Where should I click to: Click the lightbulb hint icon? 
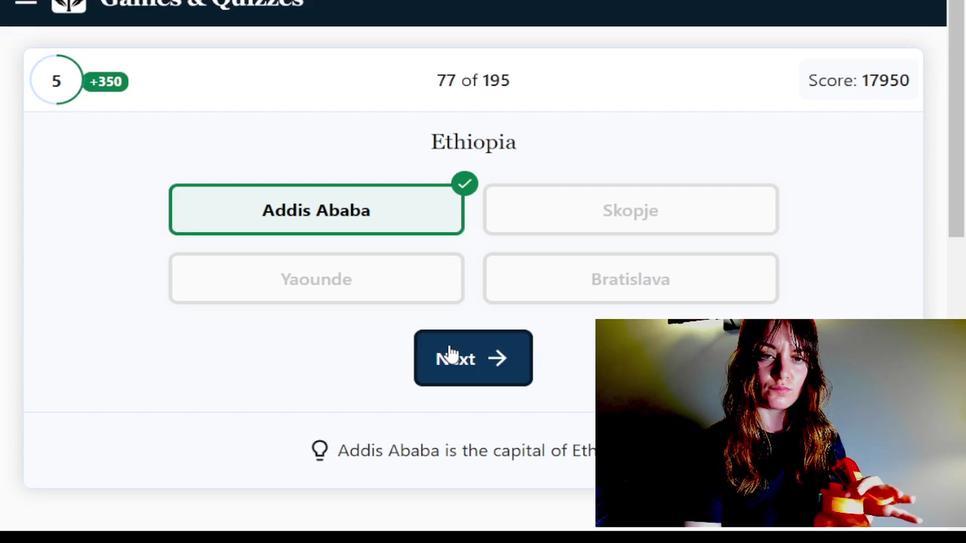pyautogui.click(x=319, y=450)
